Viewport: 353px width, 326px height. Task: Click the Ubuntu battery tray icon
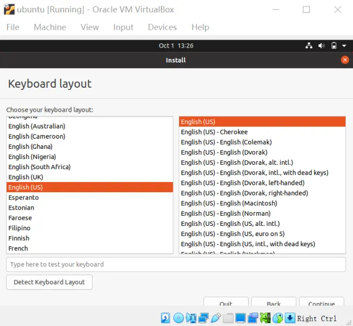click(x=334, y=46)
